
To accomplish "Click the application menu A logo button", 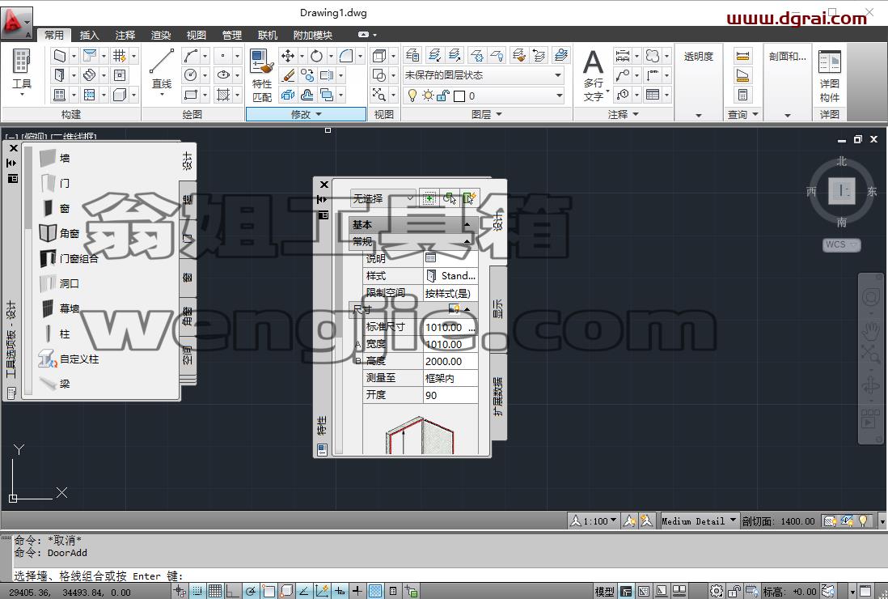I will (x=16, y=23).
